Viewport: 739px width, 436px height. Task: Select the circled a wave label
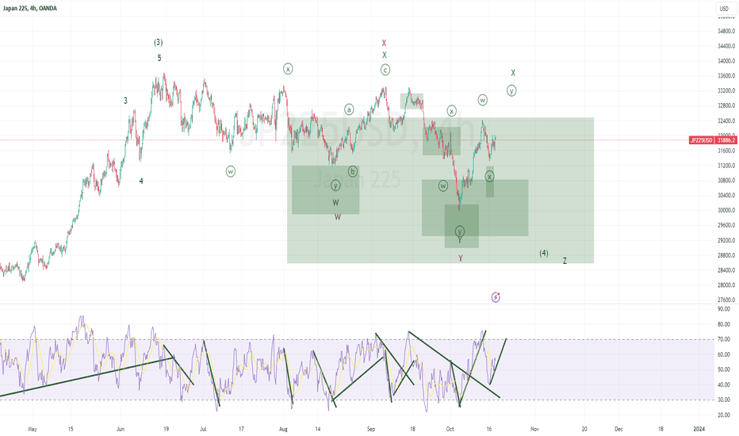coord(349,109)
